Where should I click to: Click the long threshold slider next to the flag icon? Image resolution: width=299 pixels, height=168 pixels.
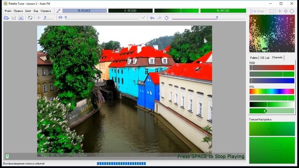tap(102, 18)
